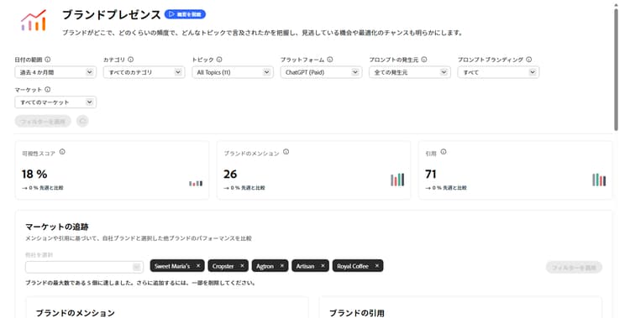
Task: Click info icon next to カテゴリ
Action: (x=130, y=60)
